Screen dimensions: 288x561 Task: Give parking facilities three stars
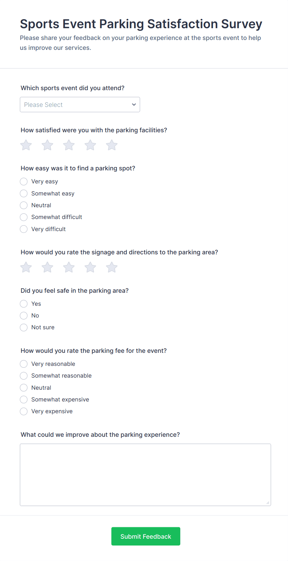tap(69, 145)
